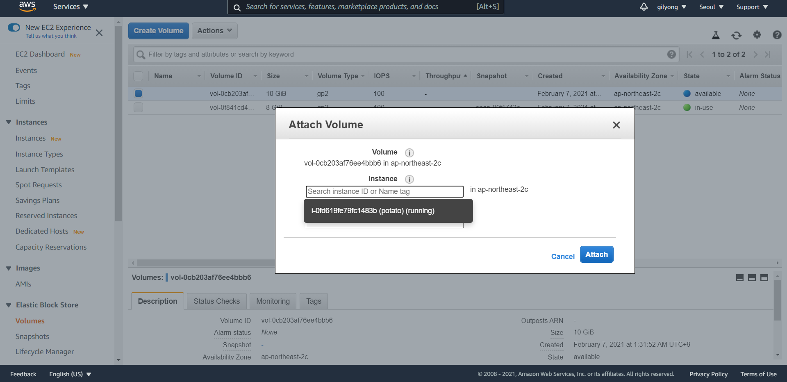The height and width of the screenshot is (382, 787).
Task: Open the help question mark icon
Action: [777, 35]
